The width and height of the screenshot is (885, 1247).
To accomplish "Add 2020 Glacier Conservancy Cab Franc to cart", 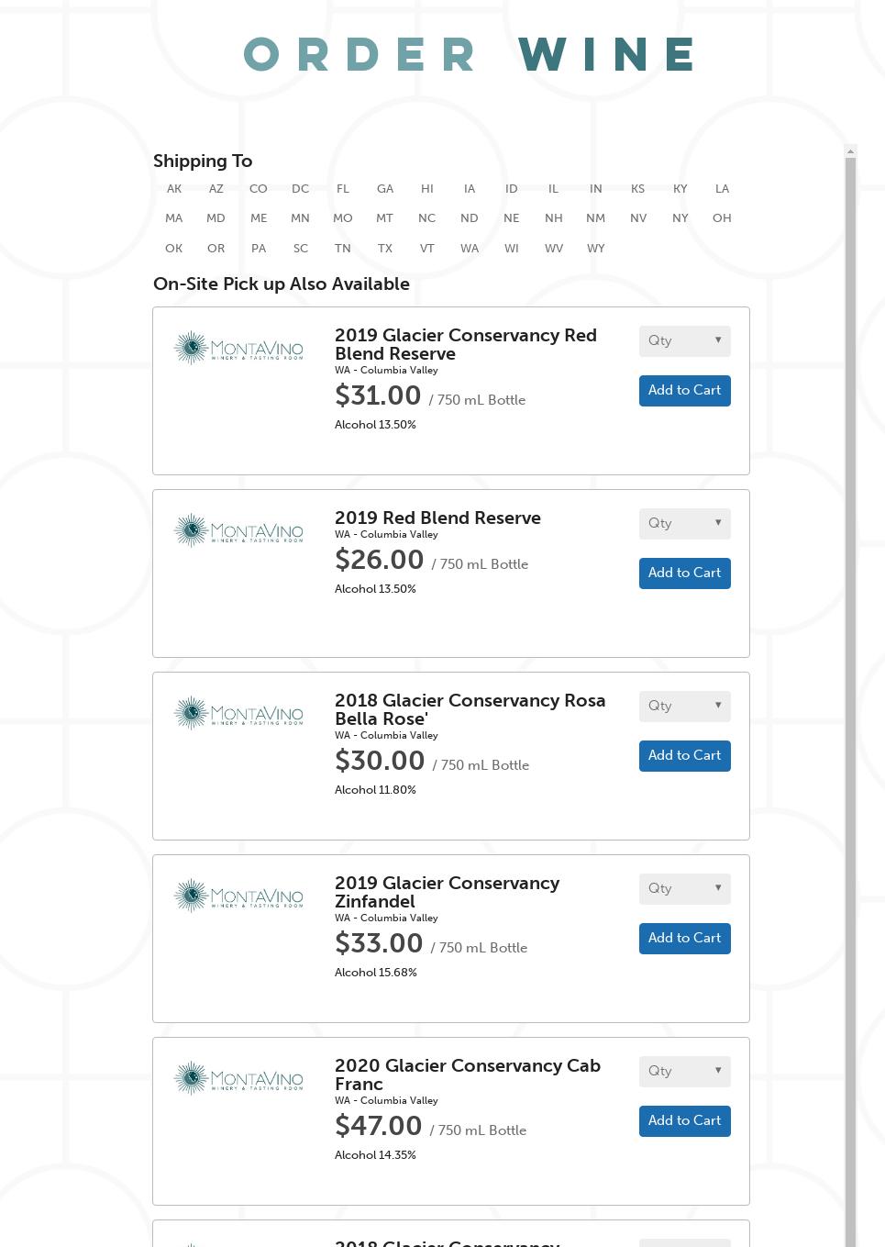I will [x=684, y=1120].
